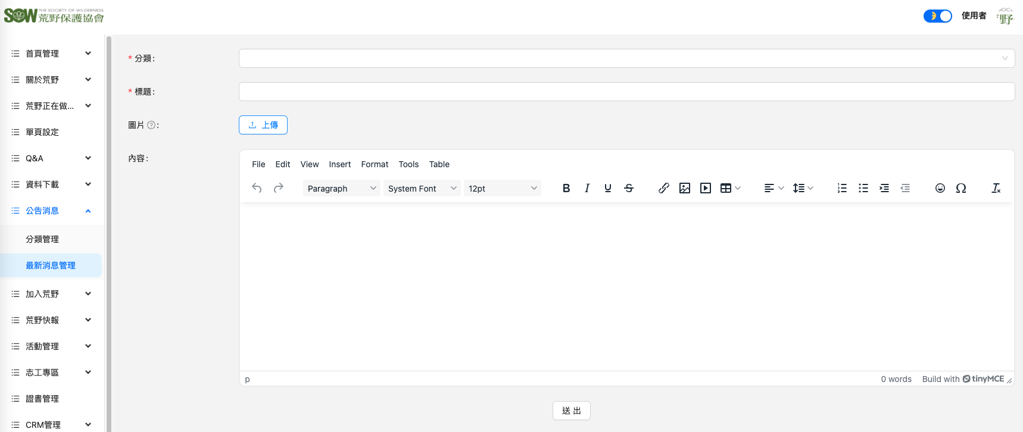This screenshot has width=1023, height=432.
Task: Apply italic formatting in editor
Action: pos(587,188)
